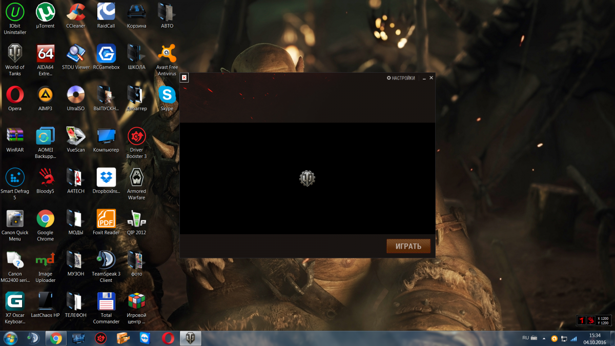615x346 pixels.
Task: Open Avast Free Antivirus desktop icon
Action: click(167, 60)
